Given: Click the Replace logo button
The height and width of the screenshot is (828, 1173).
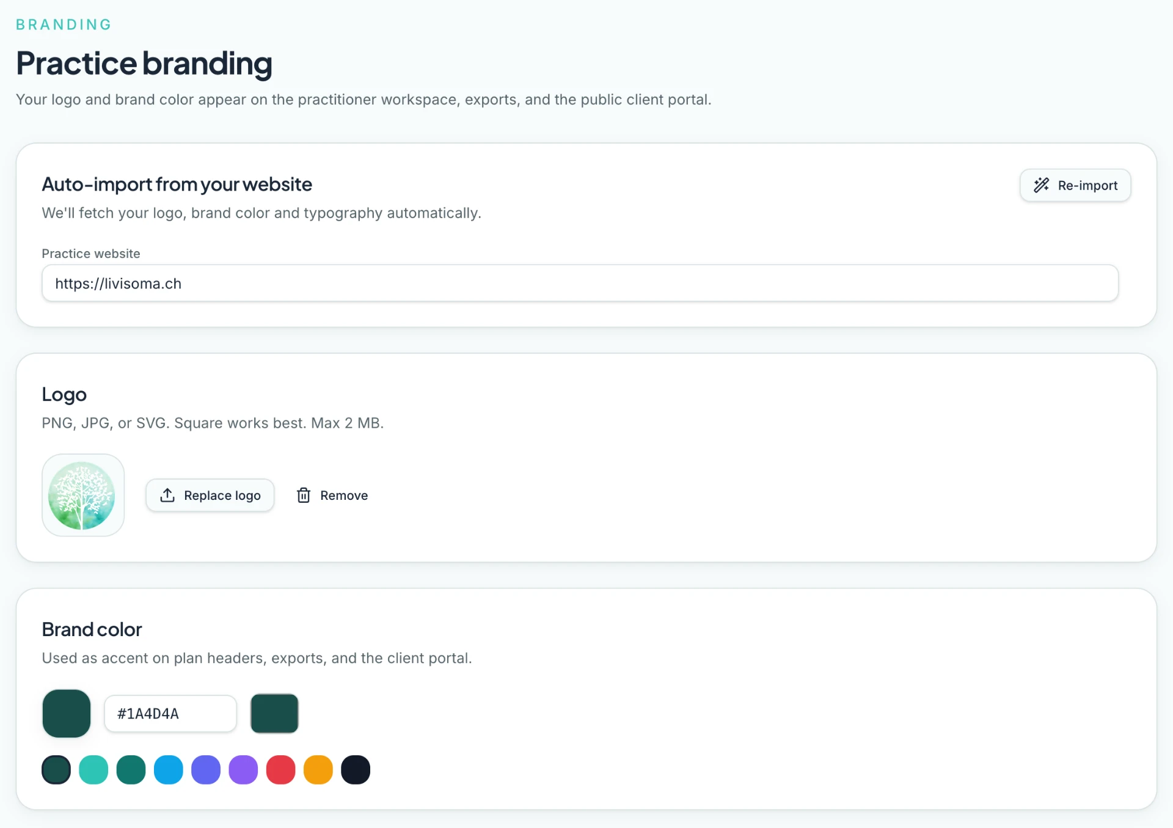Looking at the screenshot, I should tap(210, 495).
